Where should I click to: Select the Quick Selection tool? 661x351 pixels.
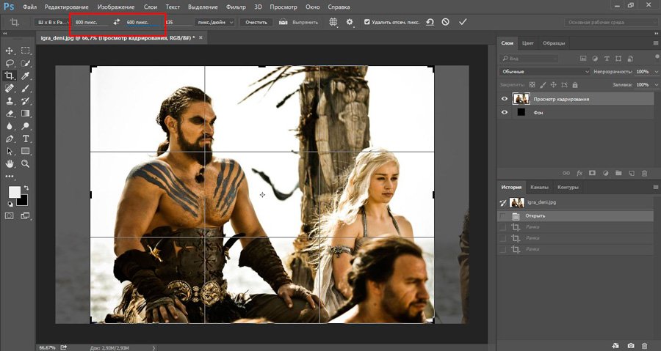point(26,63)
